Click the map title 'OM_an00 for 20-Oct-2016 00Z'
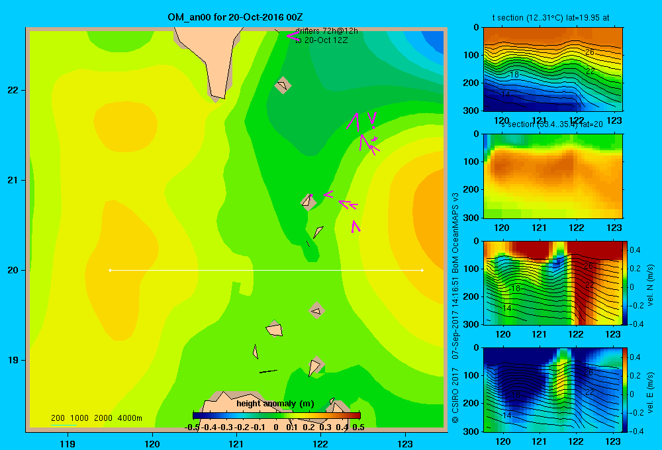The height and width of the screenshot is (450, 662). point(235,17)
